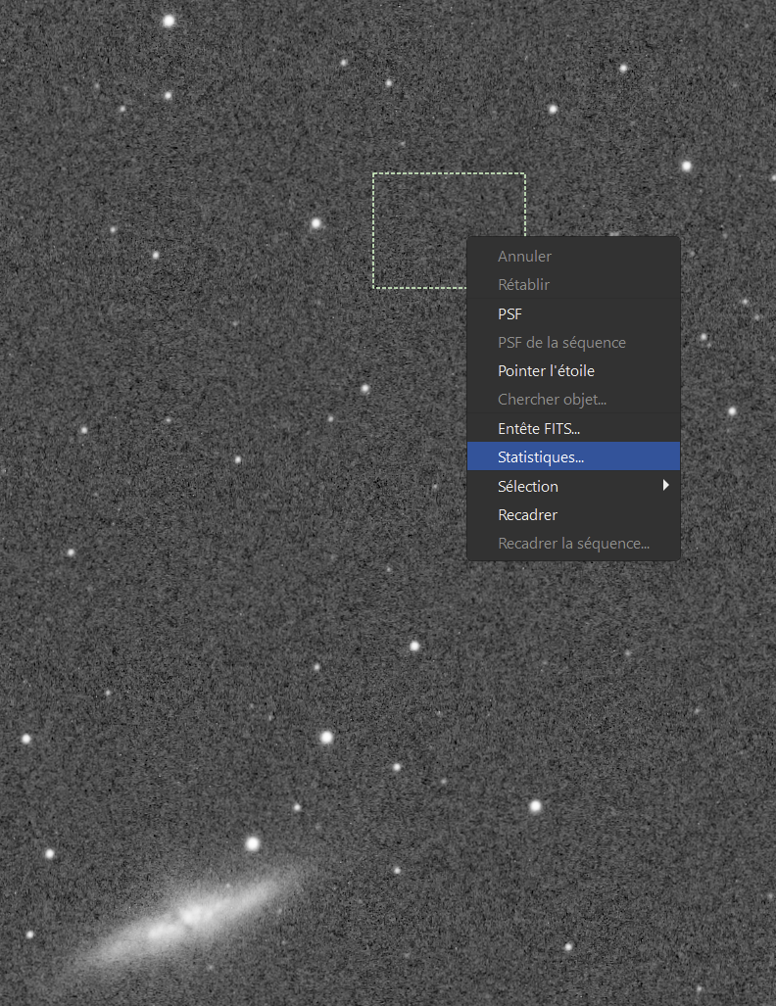Image resolution: width=776 pixels, height=1006 pixels.
Task: Open the Sélection submenu
Action: coord(573,486)
